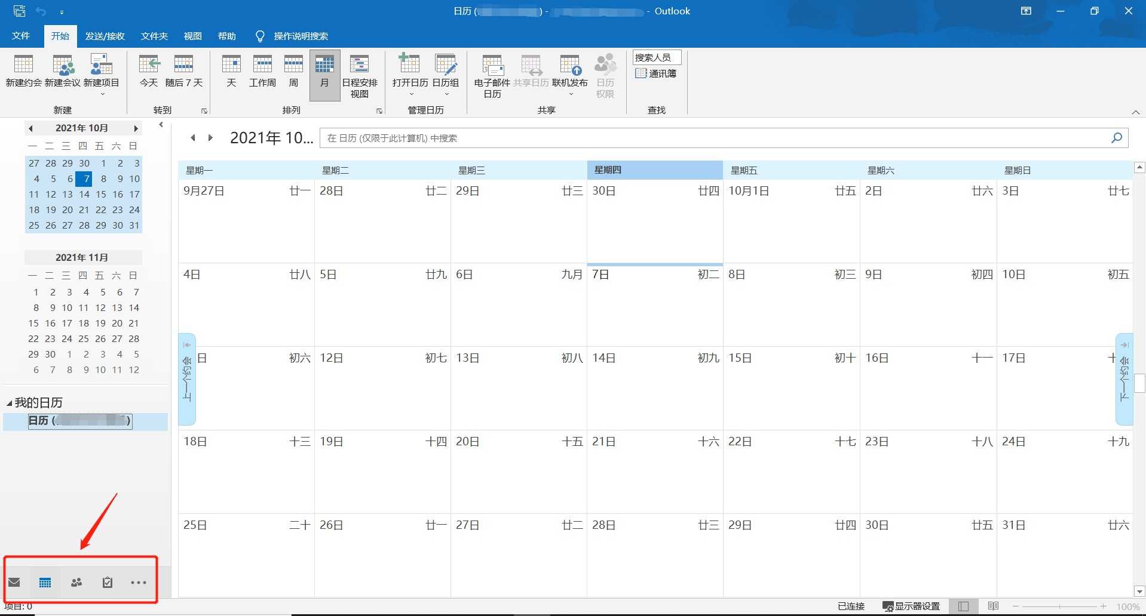Screen dimensions: 1146x616
Task: Click E-mail Calendar (电子邮件日历) icon
Action: click(x=492, y=76)
